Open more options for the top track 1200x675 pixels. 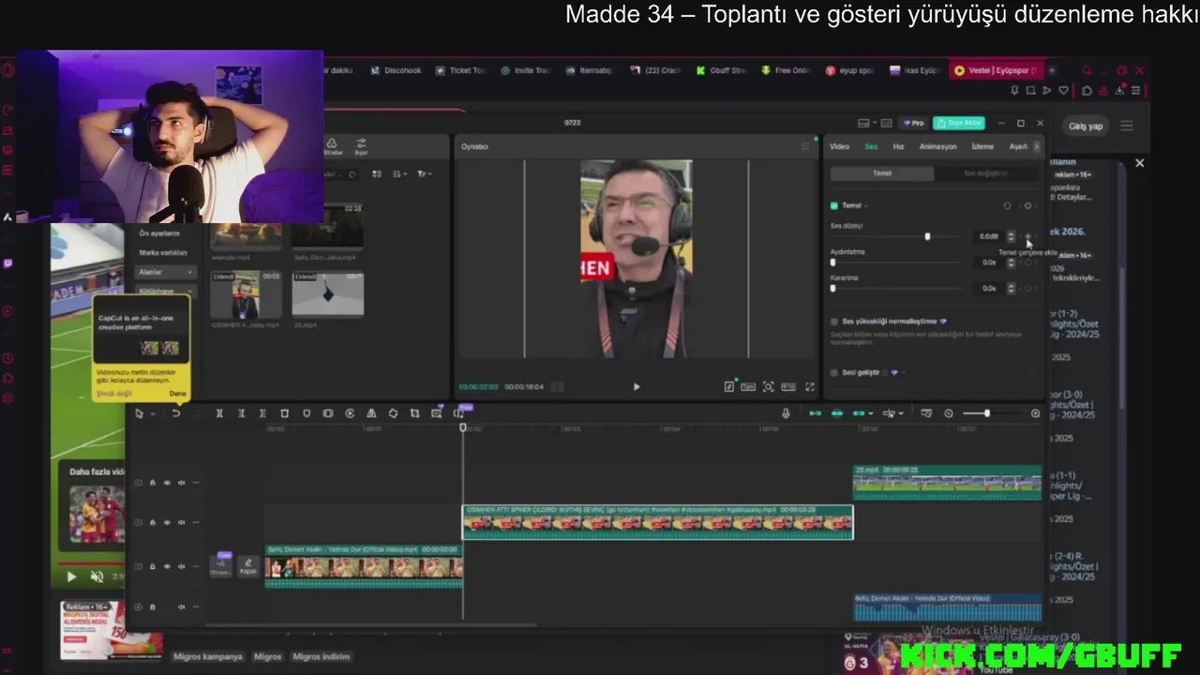[196, 483]
